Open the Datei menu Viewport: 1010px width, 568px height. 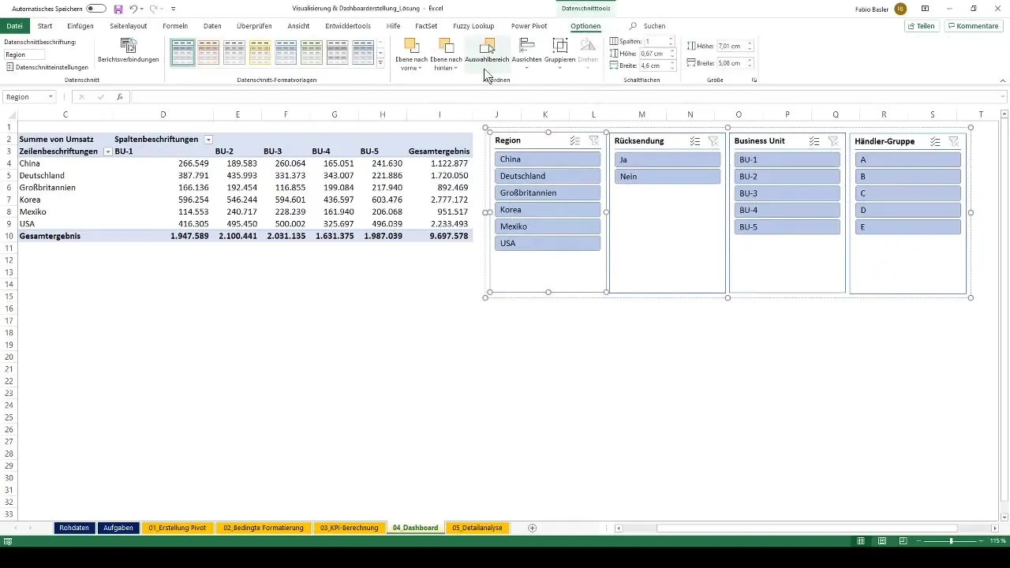pos(14,26)
